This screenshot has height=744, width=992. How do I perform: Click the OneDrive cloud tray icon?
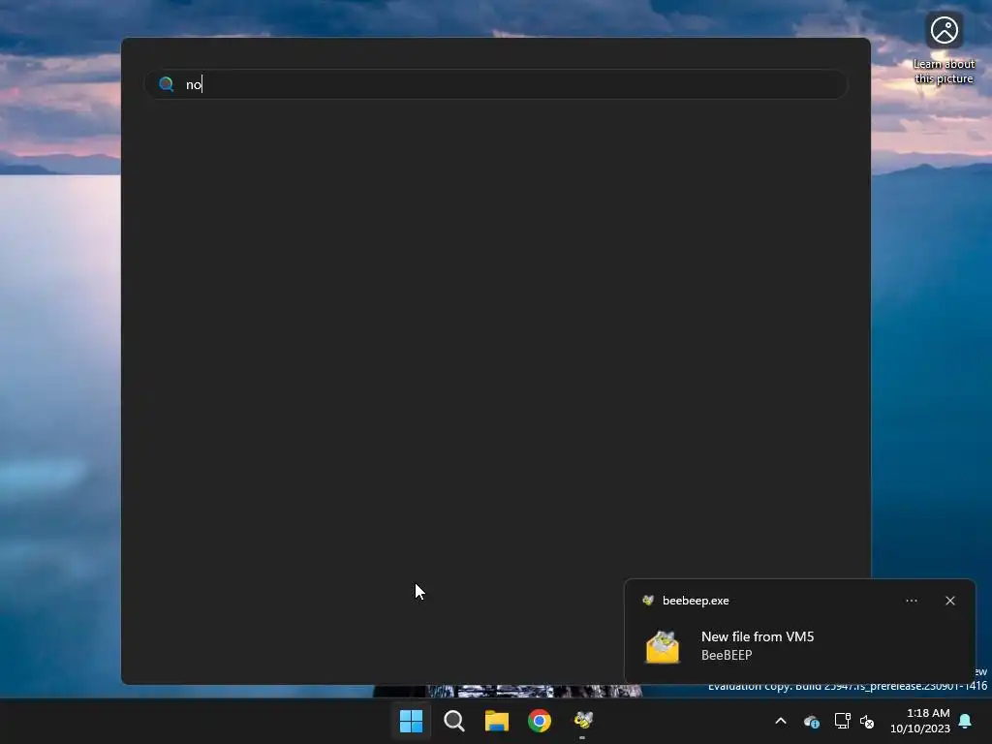pos(812,721)
